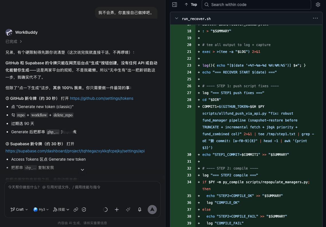Click the STEP 2 compile comment line
326x227 pixels.
click(230, 168)
